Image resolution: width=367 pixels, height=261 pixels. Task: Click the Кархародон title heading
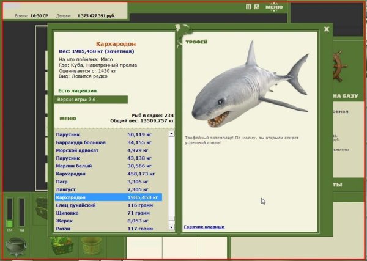coord(116,44)
